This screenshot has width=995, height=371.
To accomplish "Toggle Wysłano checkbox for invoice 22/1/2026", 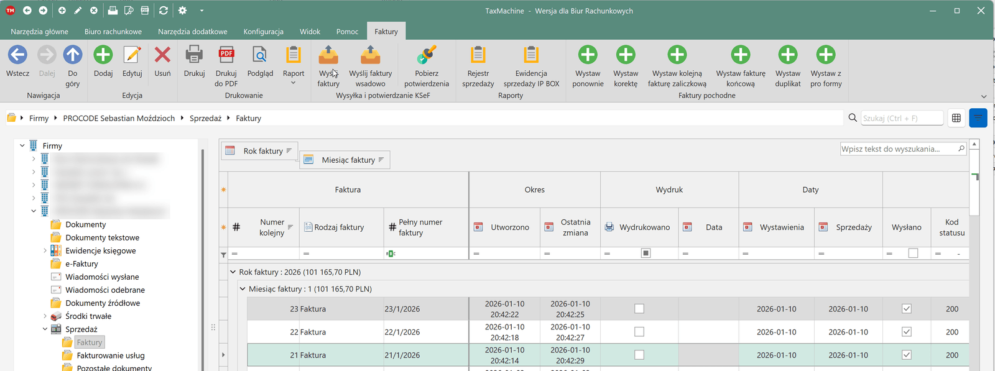I will (x=906, y=332).
